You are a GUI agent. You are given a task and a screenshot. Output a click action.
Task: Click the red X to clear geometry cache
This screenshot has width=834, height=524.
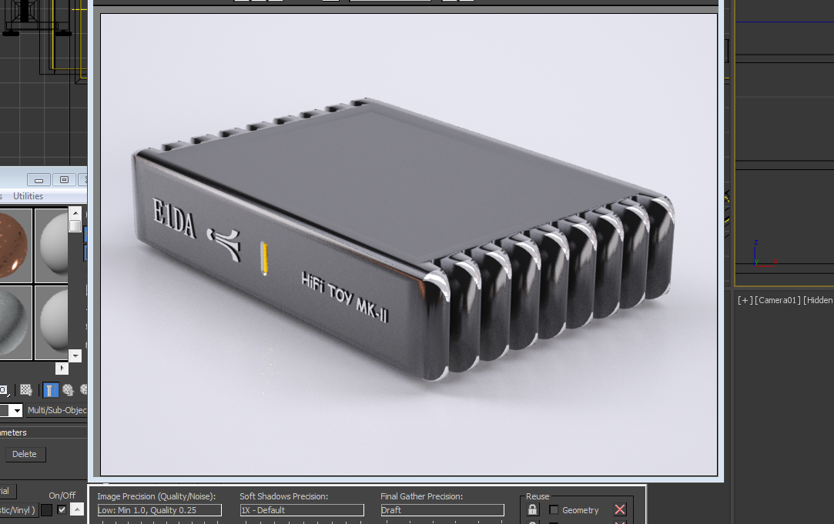tap(620, 509)
